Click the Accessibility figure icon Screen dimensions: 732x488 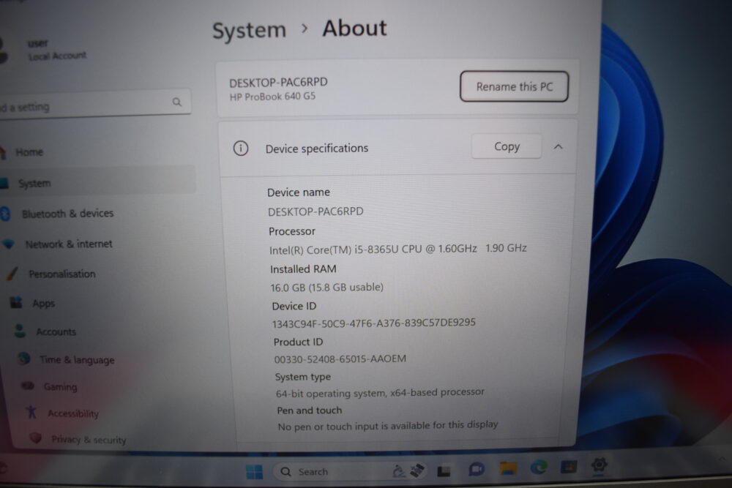click(x=31, y=412)
